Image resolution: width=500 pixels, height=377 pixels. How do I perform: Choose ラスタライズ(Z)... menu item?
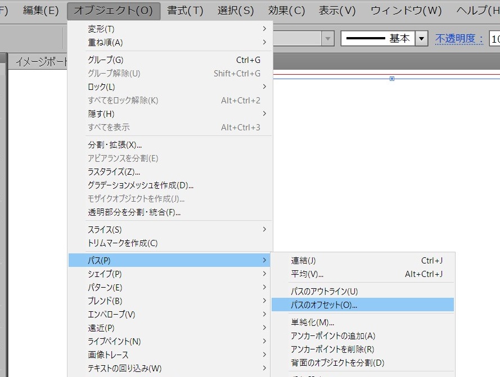[170, 172]
